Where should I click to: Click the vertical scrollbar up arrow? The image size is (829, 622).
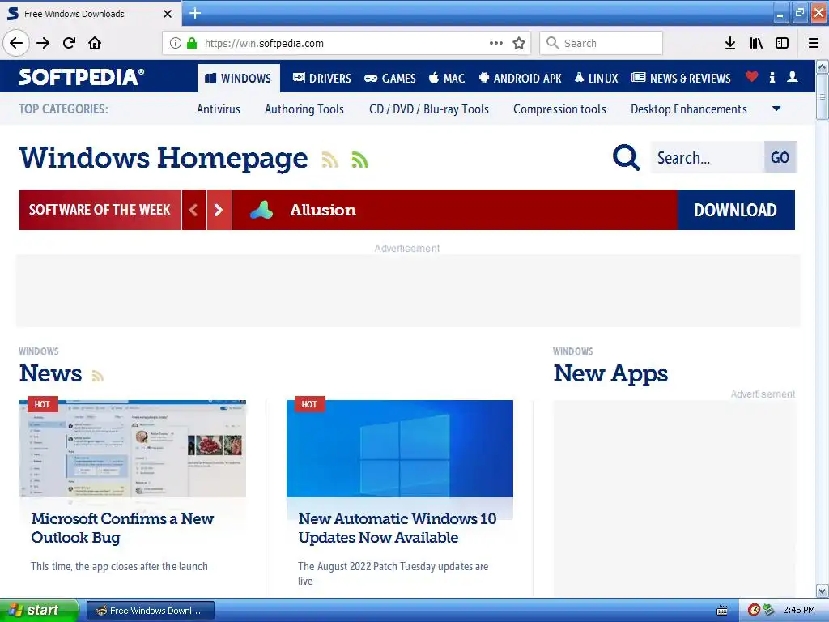click(x=823, y=66)
